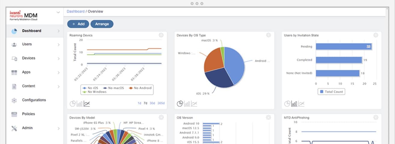Follow the Dashboard breadcrumb link
Viewport: 395px width, 144px height.
(76, 11)
